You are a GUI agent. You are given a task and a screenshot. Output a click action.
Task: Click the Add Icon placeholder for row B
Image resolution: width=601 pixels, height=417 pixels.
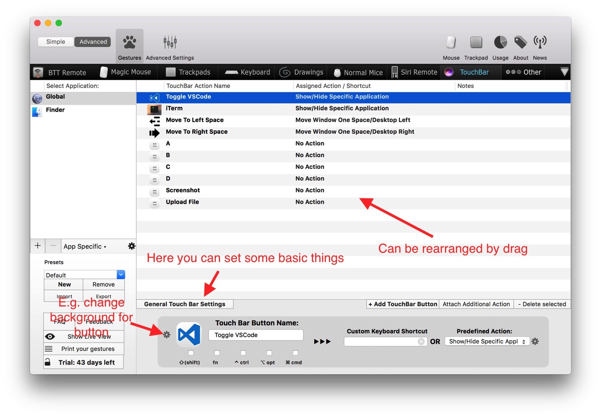(154, 156)
